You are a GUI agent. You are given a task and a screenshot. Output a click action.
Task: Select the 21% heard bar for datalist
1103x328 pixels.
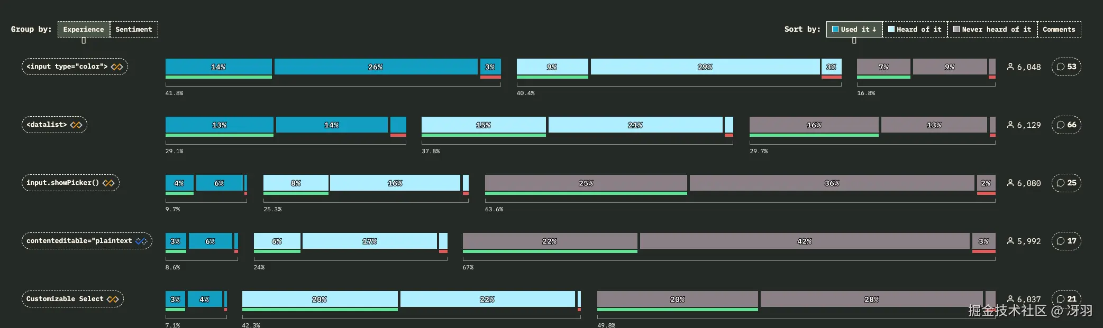coord(635,125)
